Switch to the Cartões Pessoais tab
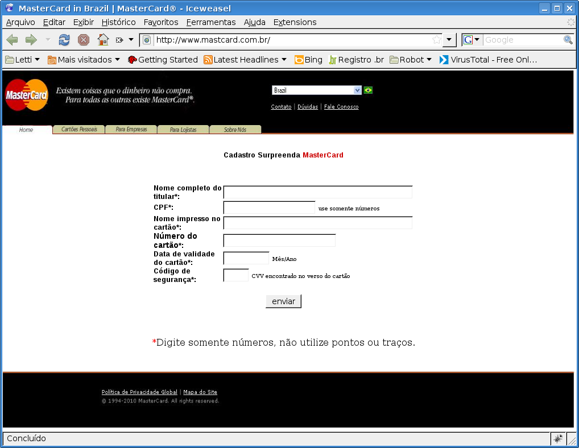The height and width of the screenshot is (448, 579). [x=79, y=129]
